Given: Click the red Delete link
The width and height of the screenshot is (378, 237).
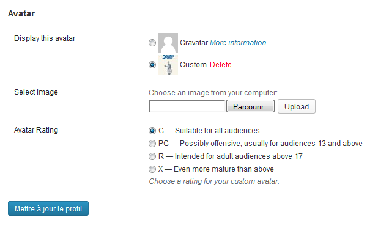Looking at the screenshot, I should pos(221,65).
